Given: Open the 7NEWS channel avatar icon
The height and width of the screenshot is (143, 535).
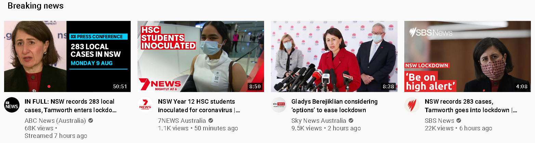Looking at the screenshot, I should point(145,105).
